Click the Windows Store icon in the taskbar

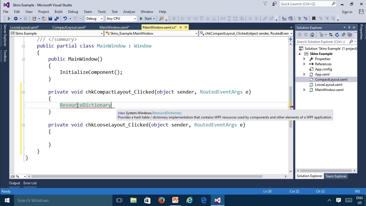148,200
